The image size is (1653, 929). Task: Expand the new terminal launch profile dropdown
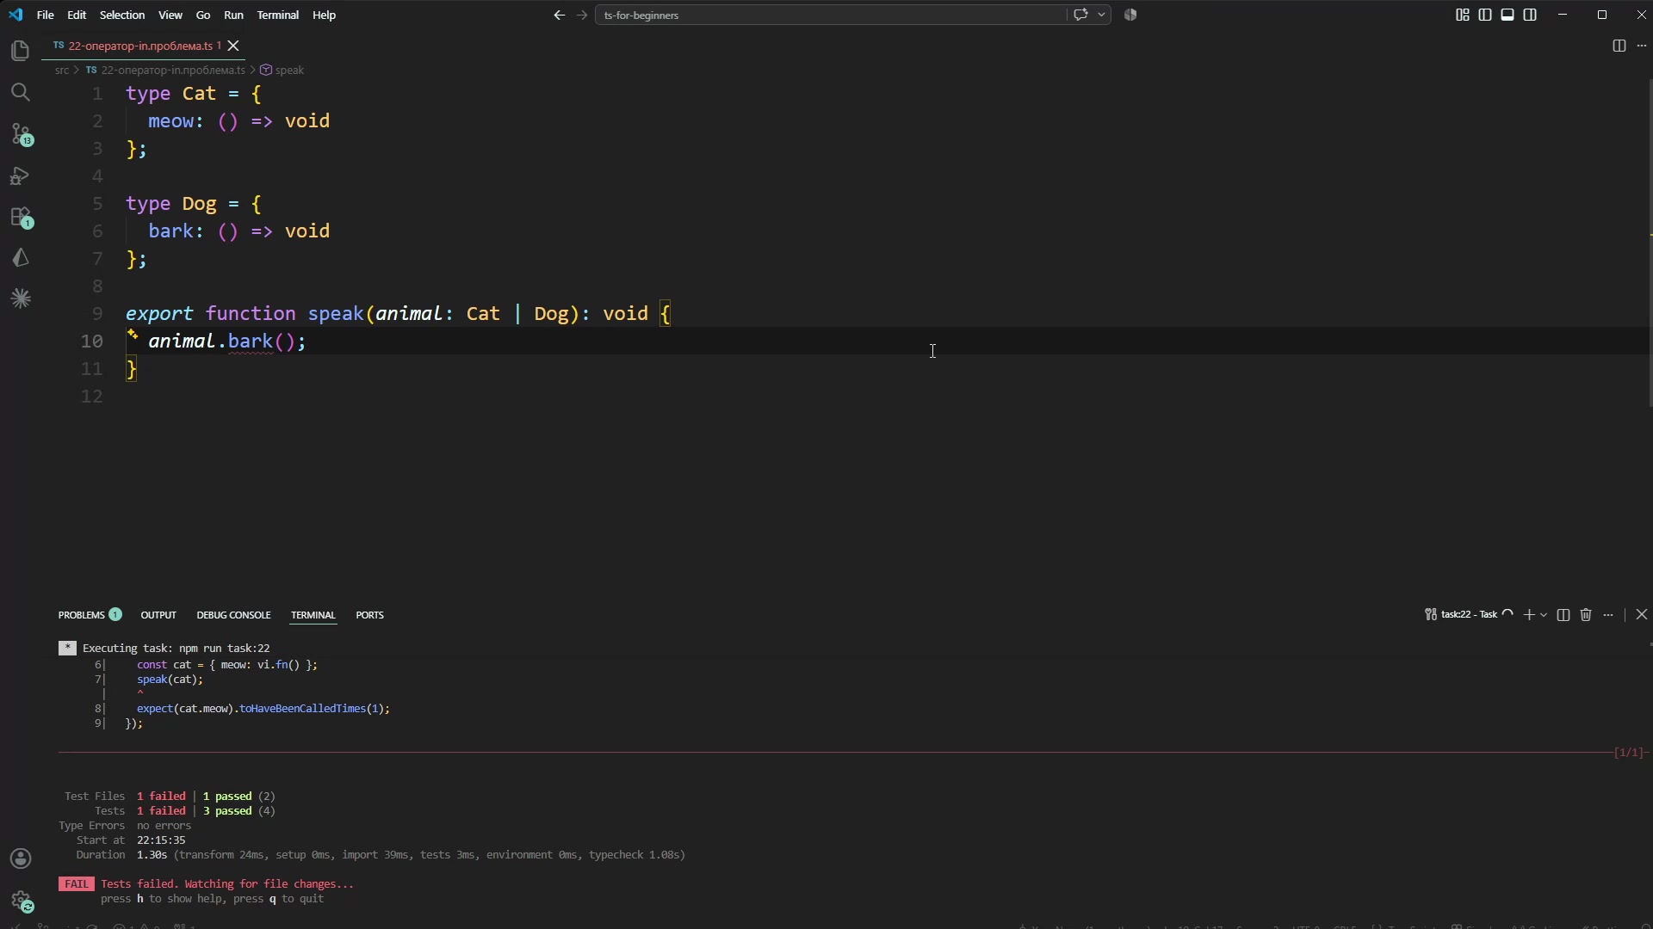(1544, 615)
